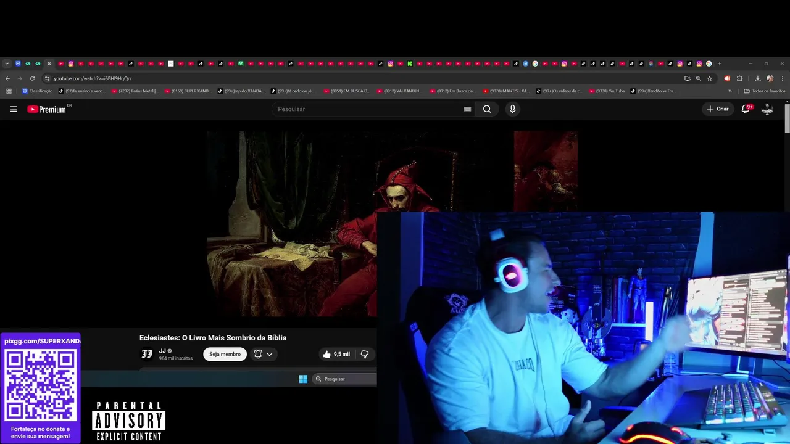Switch to the green Kick tab
This screenshot has height=444, width=790.
(x=410, y=64)
